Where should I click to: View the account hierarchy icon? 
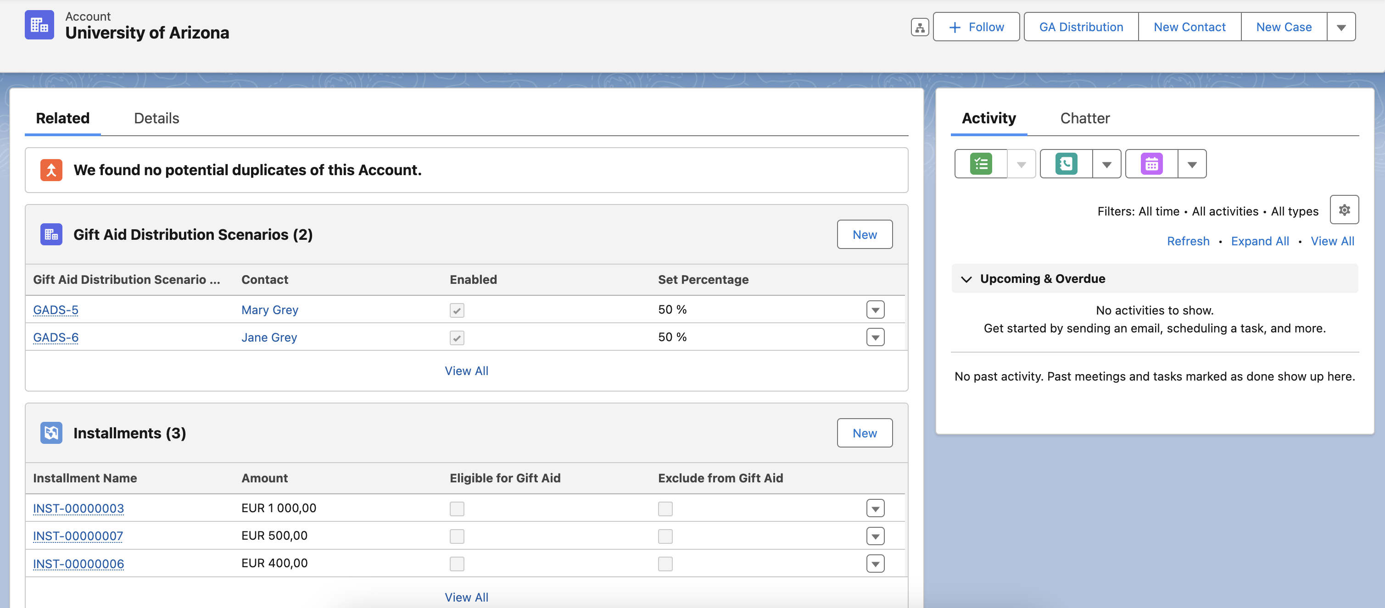919,26
